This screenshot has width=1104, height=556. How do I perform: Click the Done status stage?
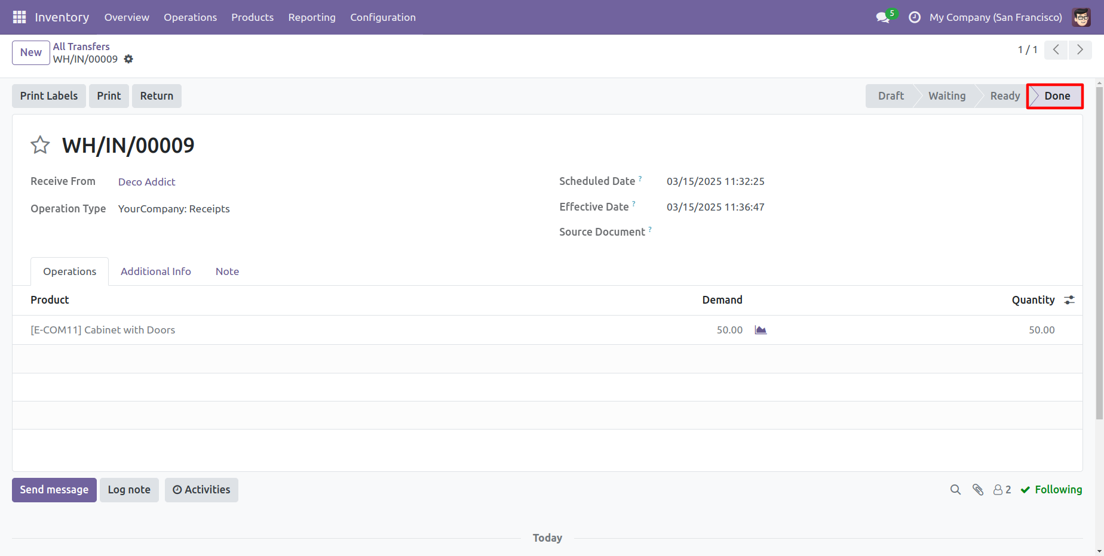click(1057, 96)
